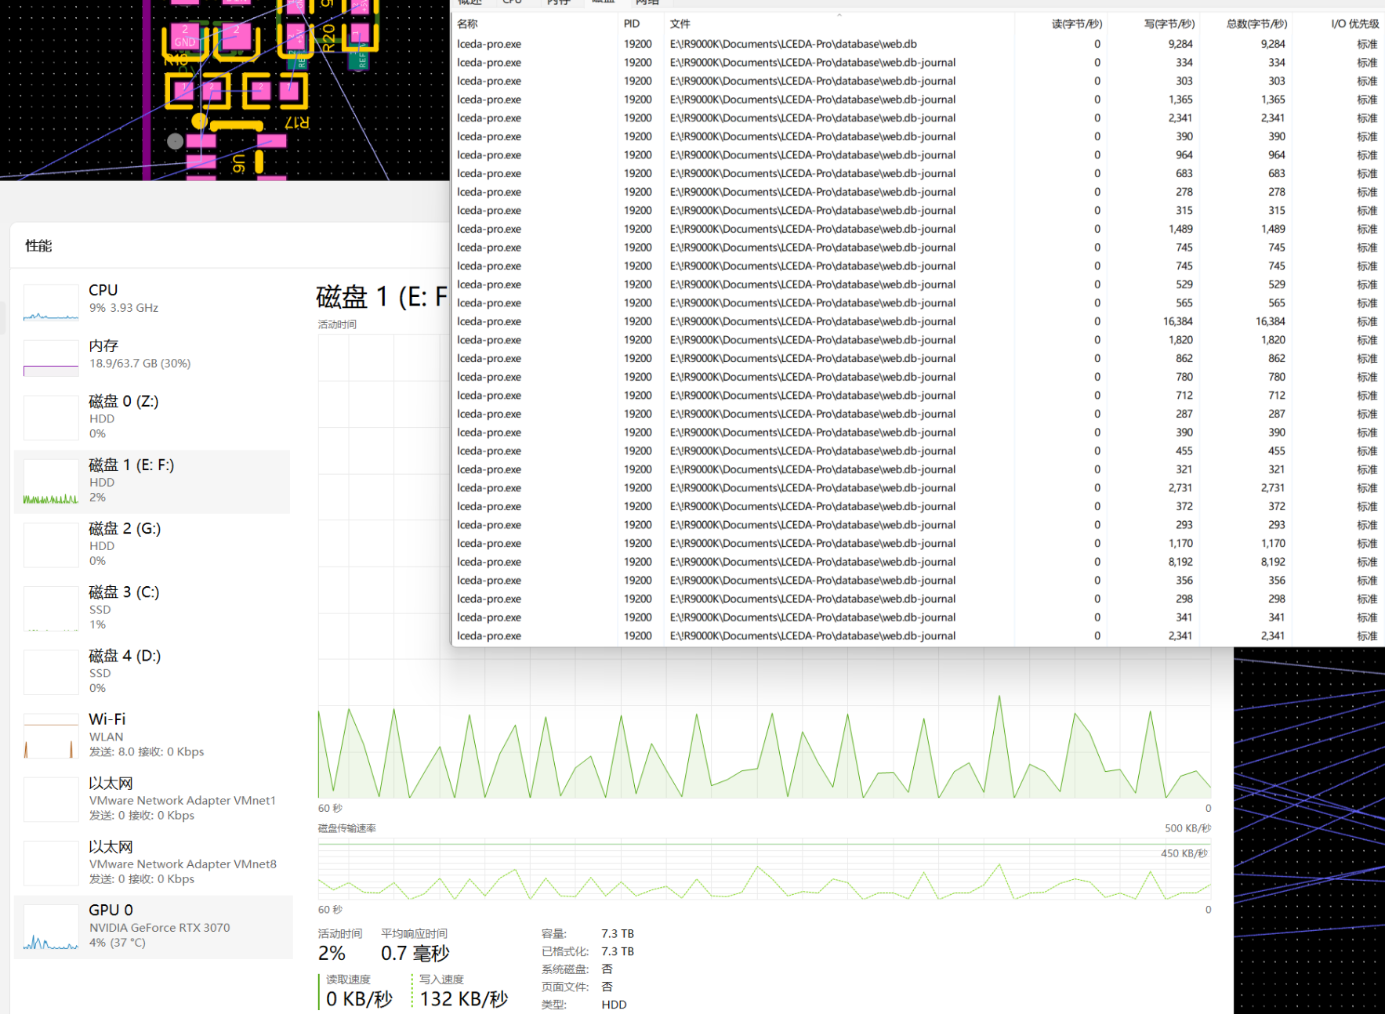Select the web.db file row

coord(793,45)
